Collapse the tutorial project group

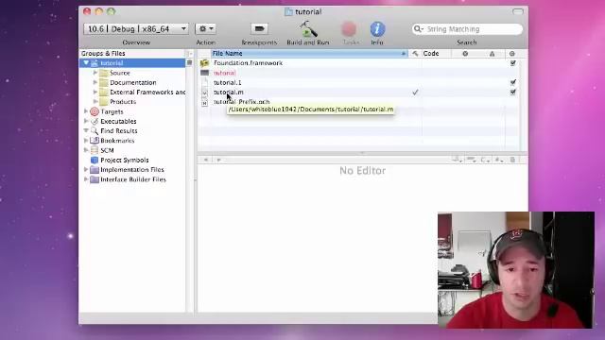point(86,63)
